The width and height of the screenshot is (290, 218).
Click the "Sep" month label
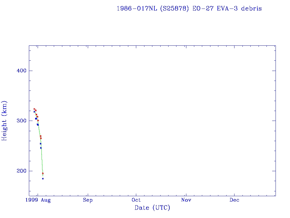[x=88, y=200]
